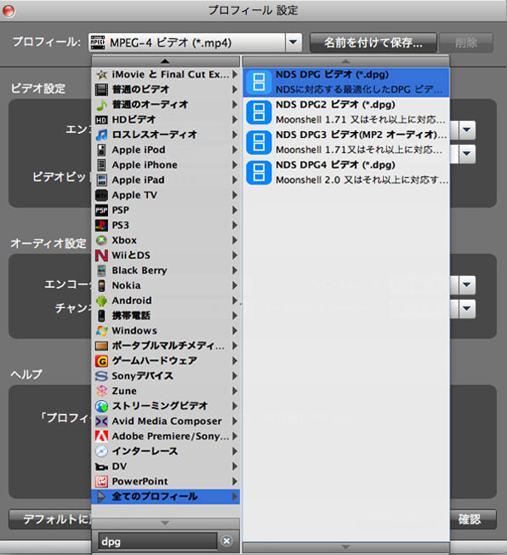Click the Android robot icon

coord(101,300)
